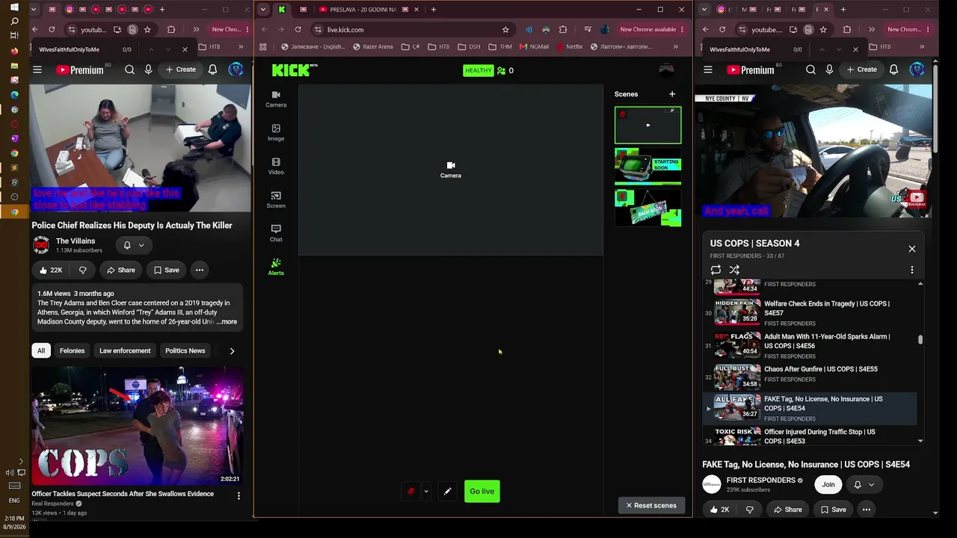
Task: Click the pencil edit button beside Go live
Action: (447, 491)
